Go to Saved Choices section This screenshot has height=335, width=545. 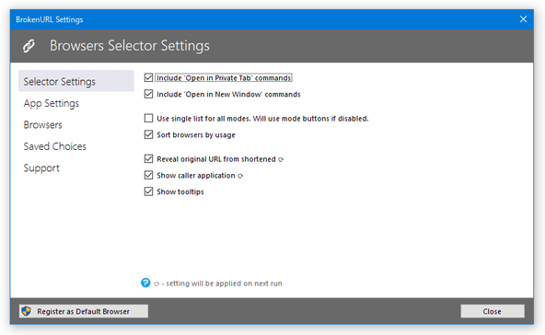55,146
